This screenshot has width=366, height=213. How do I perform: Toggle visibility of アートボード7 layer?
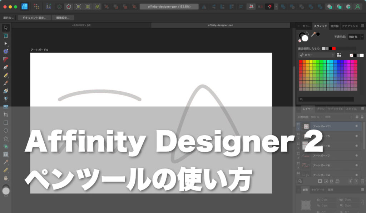(x=357, y=156)
